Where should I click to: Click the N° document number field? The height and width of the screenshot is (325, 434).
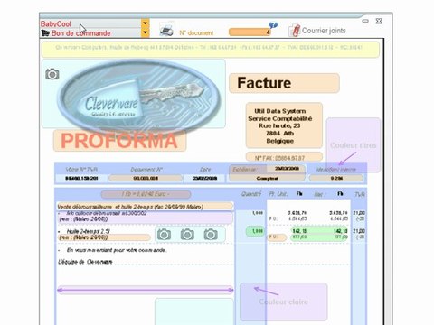250,32
